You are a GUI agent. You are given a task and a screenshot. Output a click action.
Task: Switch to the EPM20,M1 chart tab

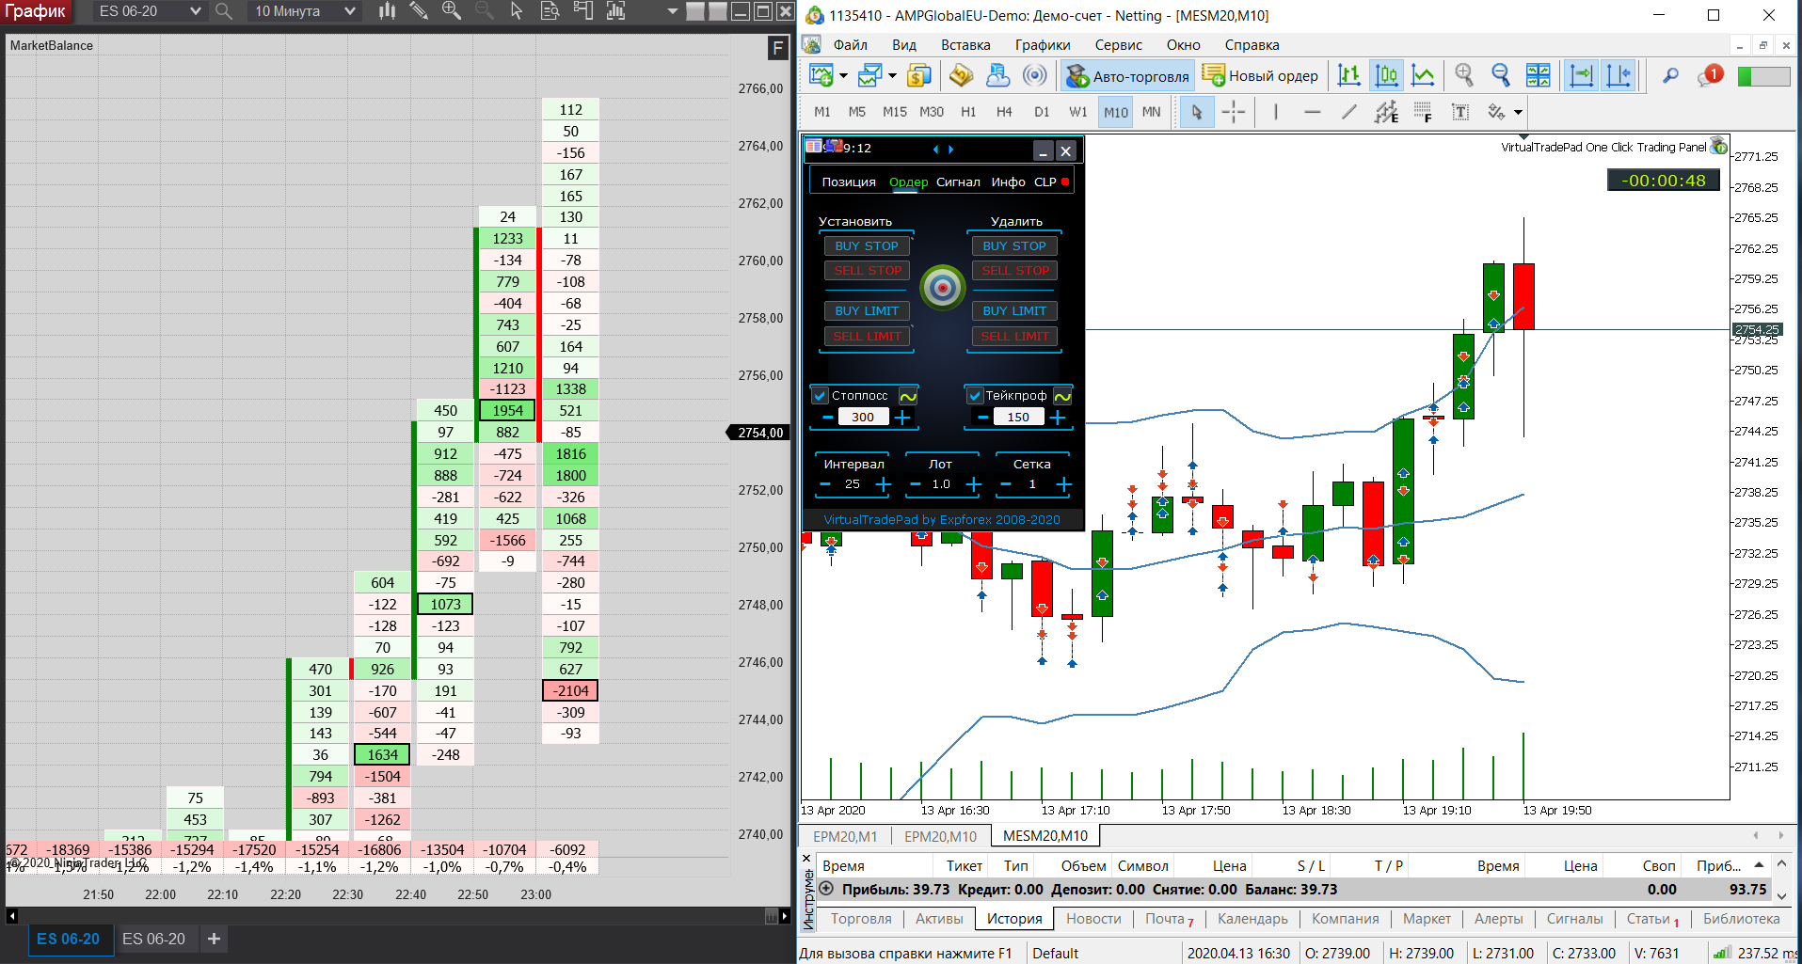844,836
